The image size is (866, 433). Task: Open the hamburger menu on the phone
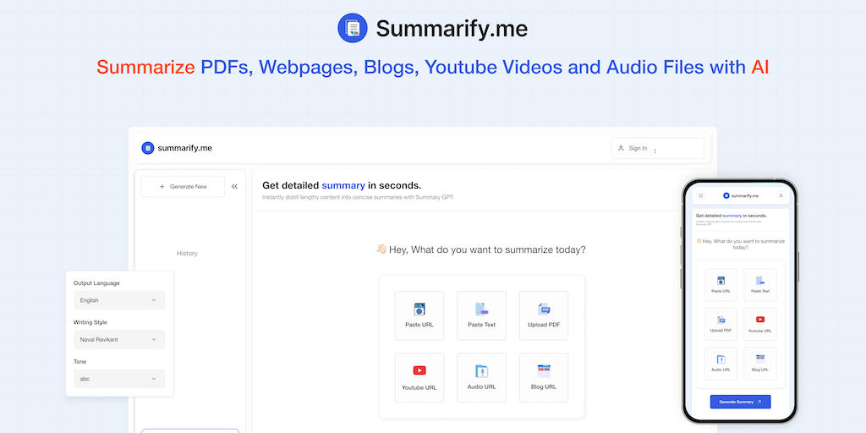(x=700, y=195)
